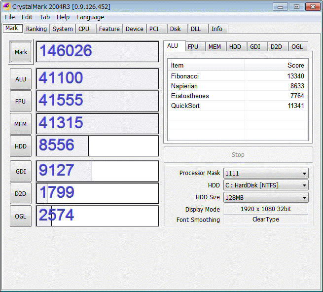Select the Napierian row
323x292 pixels.
[238, 86]
